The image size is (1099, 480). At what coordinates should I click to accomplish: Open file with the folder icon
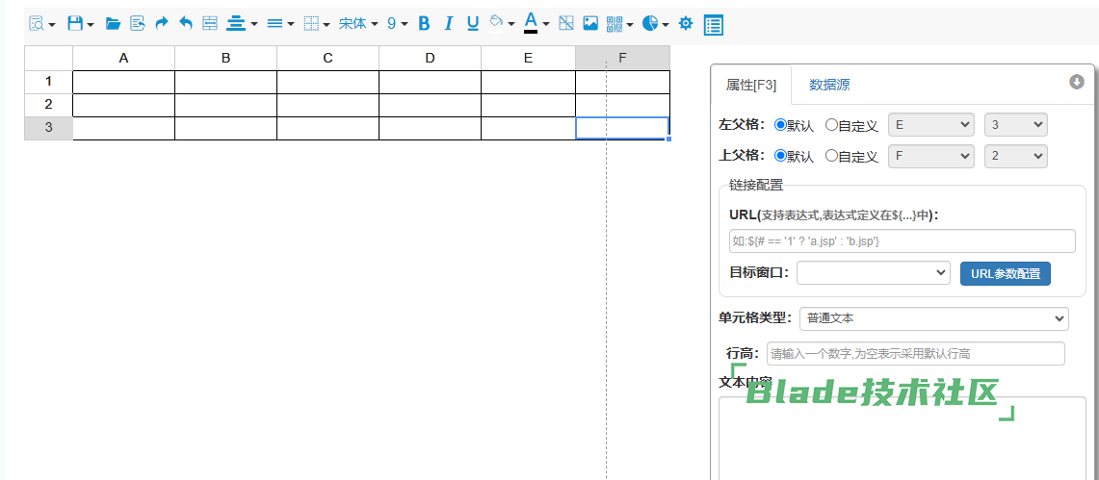[x=113, y=23]
